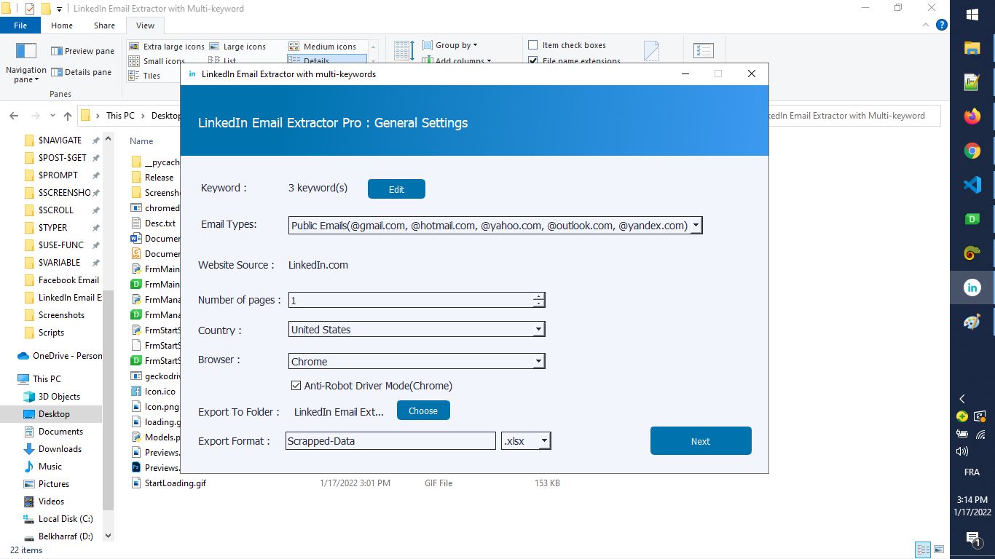
Task: Choose Medium icons layout
Action: point(323,47)
